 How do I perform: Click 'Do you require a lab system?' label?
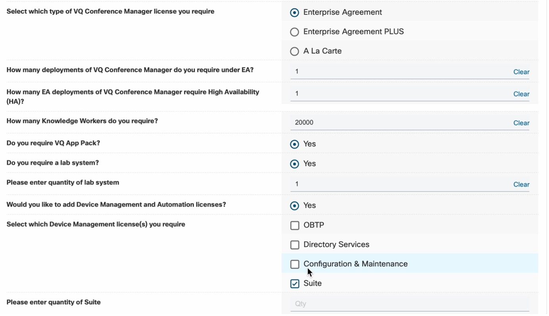click(53, 163)
